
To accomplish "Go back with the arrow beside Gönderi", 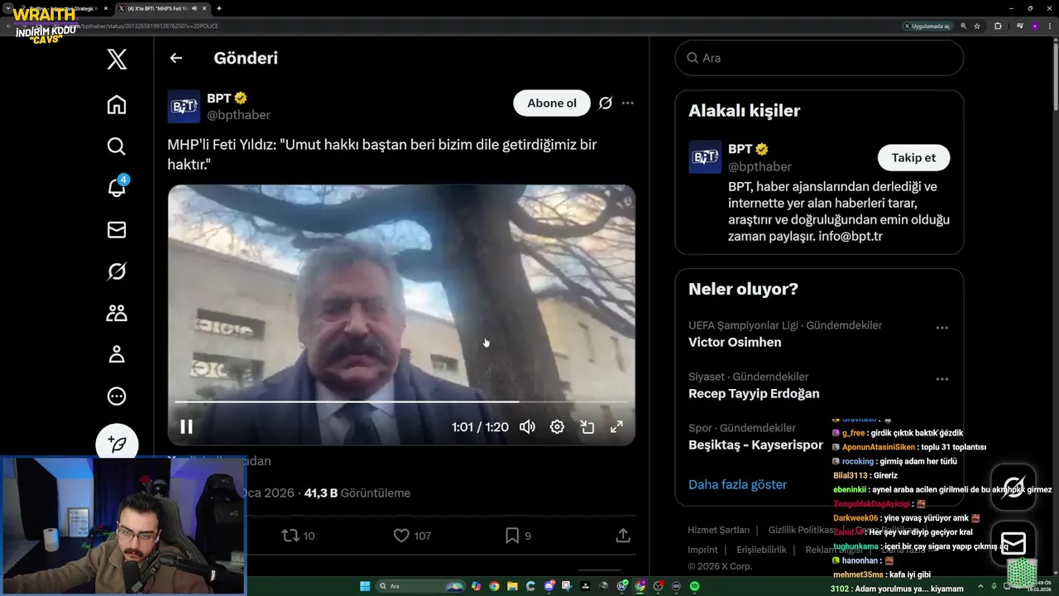I will point(175,58).
